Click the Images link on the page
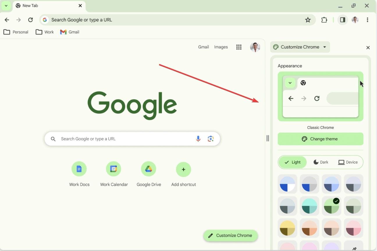This screenshot has height=251, width=377. [221, 47]
